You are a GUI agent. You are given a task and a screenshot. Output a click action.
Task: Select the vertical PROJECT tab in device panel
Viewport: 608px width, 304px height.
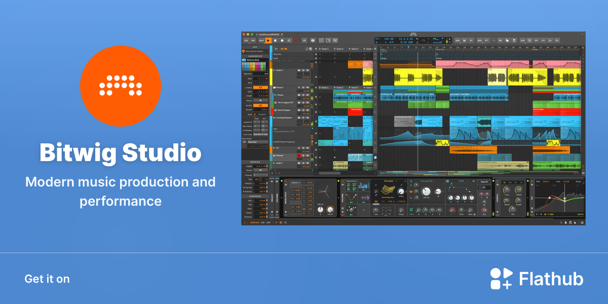[272, 198]
